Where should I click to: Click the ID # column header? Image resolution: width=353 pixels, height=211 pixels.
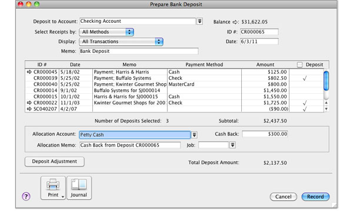click(x=42, y=64)
